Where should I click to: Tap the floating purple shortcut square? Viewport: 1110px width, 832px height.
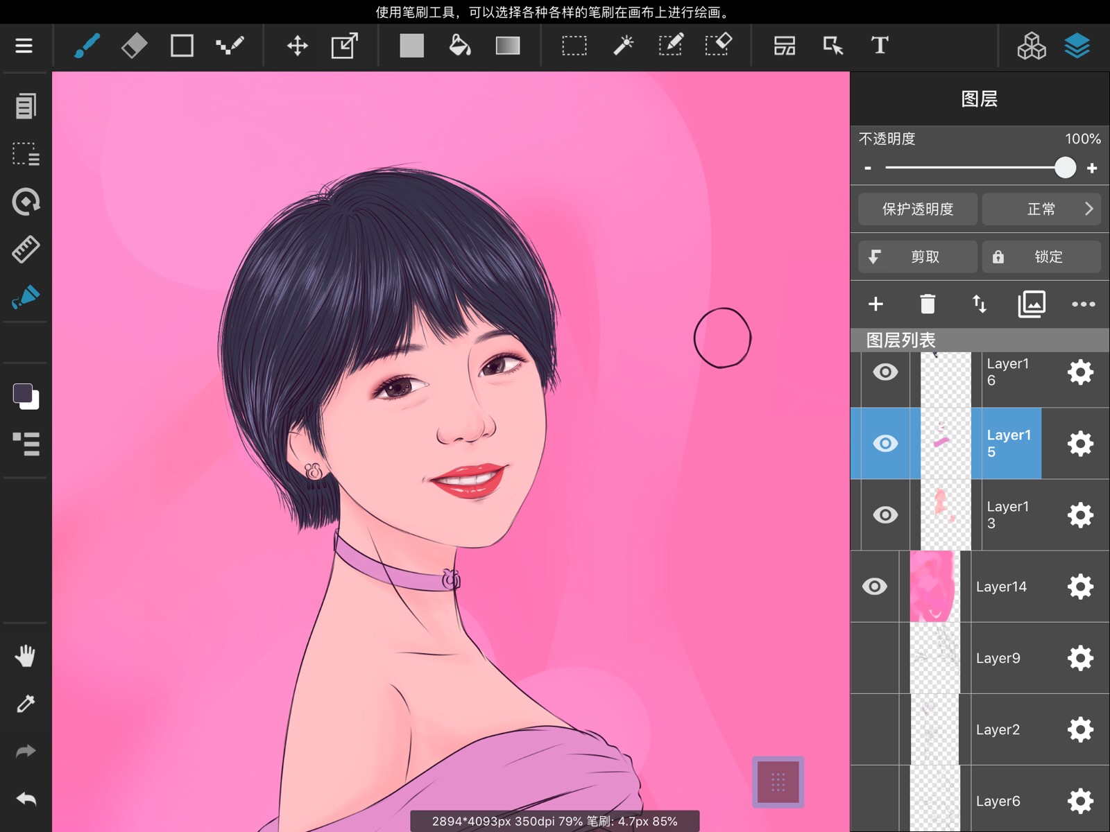[x=778, y=782]
